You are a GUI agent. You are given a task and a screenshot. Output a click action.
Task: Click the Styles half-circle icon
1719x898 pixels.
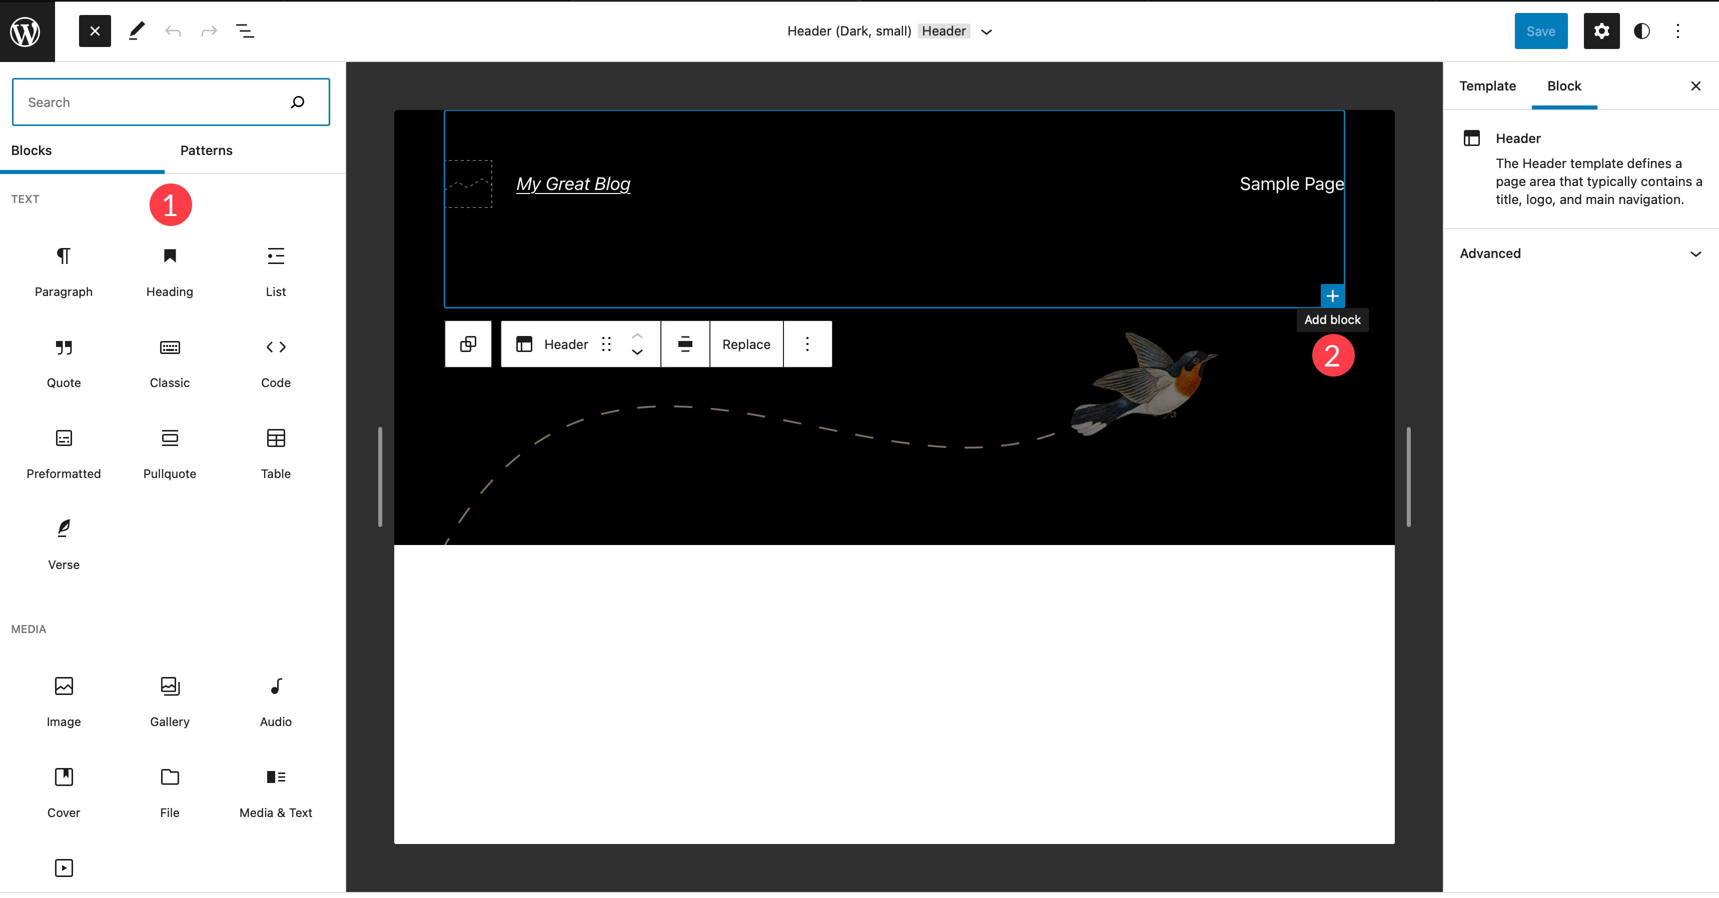coord(1641,30)
